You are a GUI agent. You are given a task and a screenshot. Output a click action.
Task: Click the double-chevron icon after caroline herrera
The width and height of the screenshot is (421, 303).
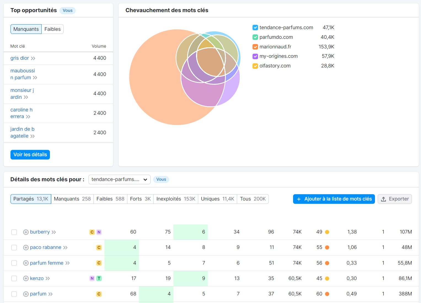click(x=28, y=117)
